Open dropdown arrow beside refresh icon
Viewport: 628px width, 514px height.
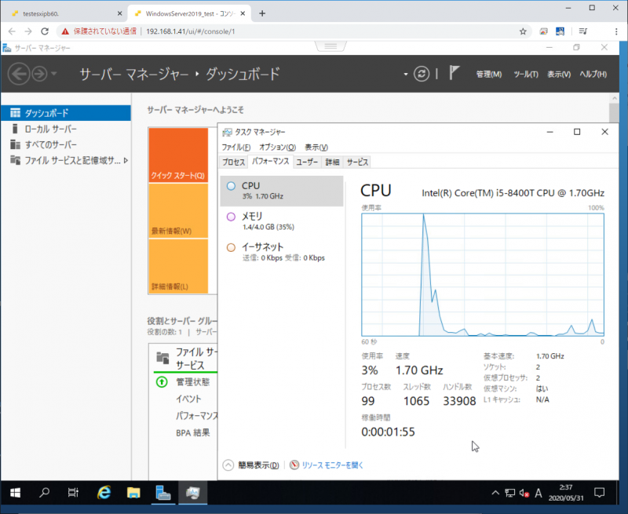(x=406, y=75)
